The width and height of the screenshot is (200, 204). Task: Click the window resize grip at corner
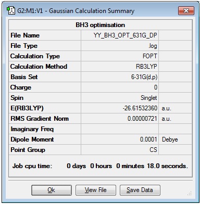coord(190,193)
